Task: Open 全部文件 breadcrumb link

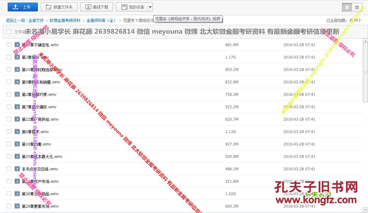Action: click(36, 20)
